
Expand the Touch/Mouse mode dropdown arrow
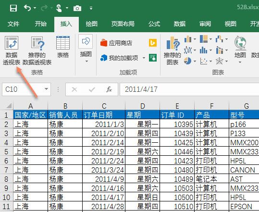point(67,8)
